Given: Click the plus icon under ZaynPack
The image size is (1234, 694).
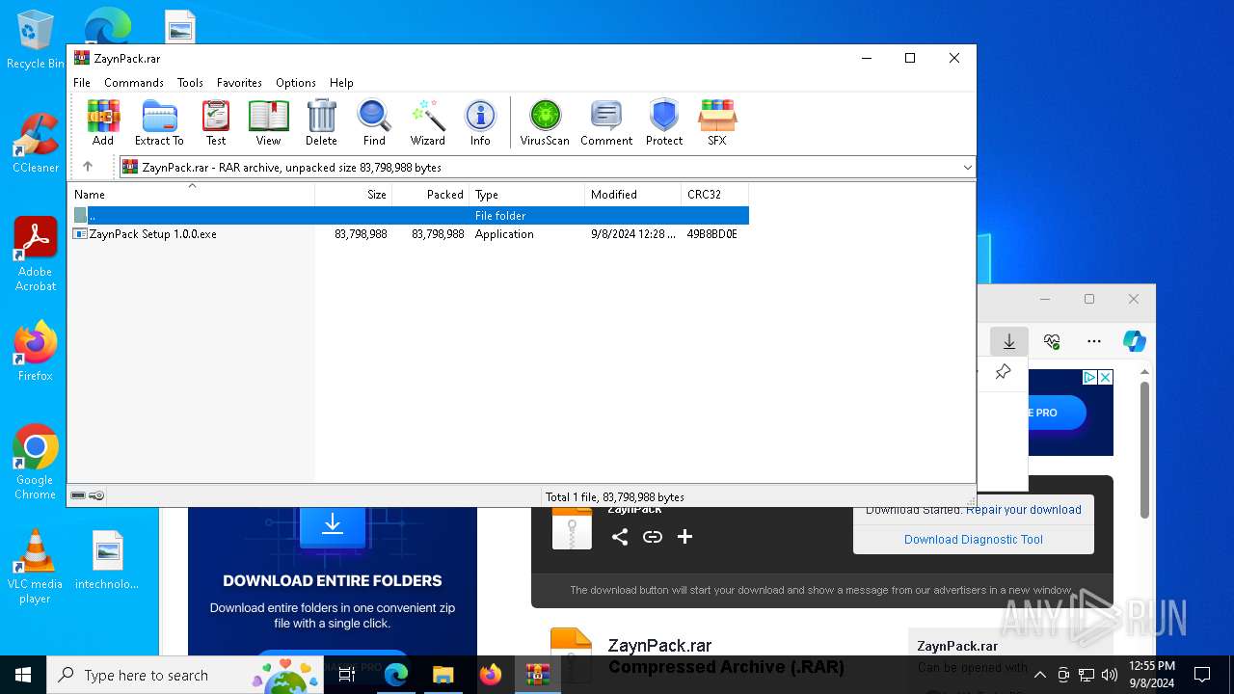Looking at the screenshot, I should point(684,537).
